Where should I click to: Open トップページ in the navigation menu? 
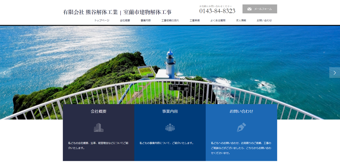(x=102, y=21)
